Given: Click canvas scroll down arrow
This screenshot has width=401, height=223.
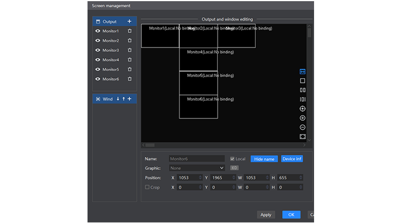Looking at the screenshot, I should click(x=310, y=140).
